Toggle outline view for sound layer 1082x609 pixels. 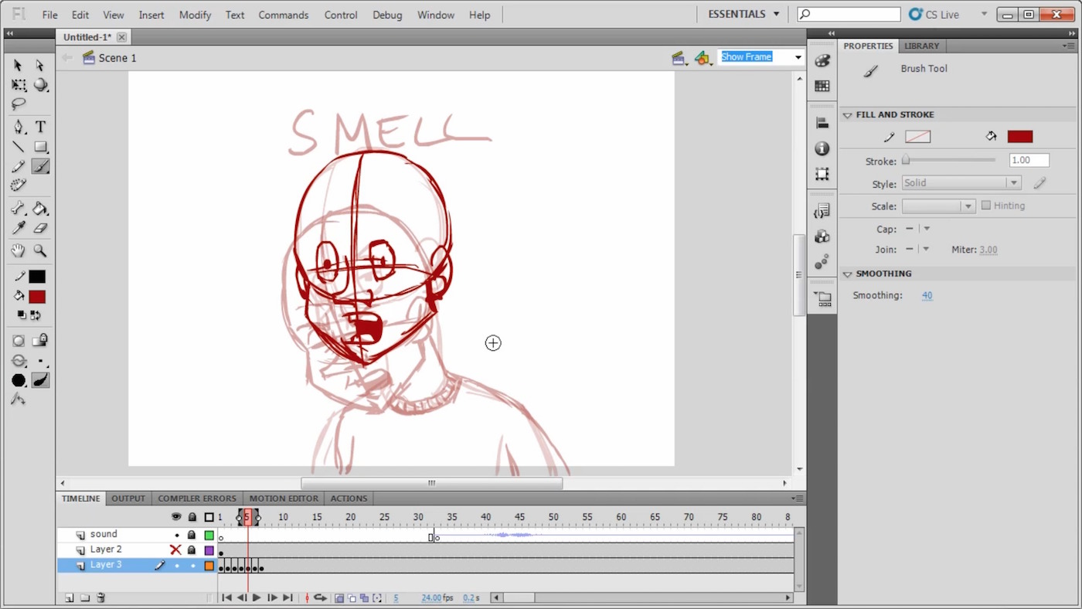pos(209,535)
